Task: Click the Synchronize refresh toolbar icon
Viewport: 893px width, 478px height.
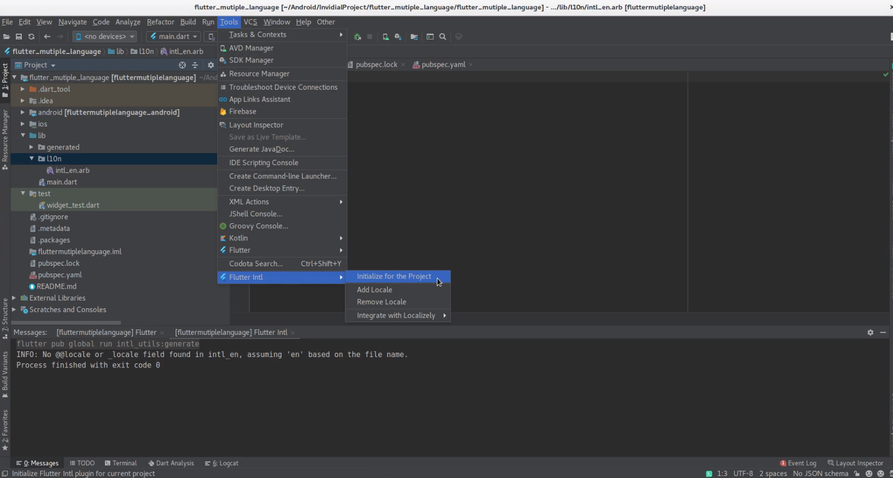Action: 31,37
